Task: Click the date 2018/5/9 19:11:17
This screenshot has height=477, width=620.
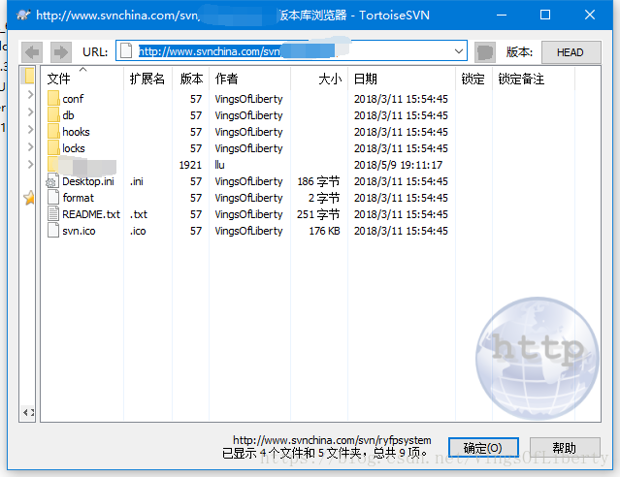Action: pos(398,165)
